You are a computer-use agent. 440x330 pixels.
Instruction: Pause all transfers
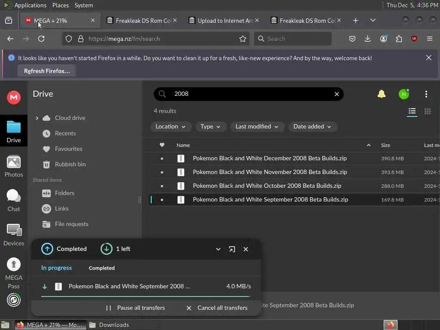[135, 308]
